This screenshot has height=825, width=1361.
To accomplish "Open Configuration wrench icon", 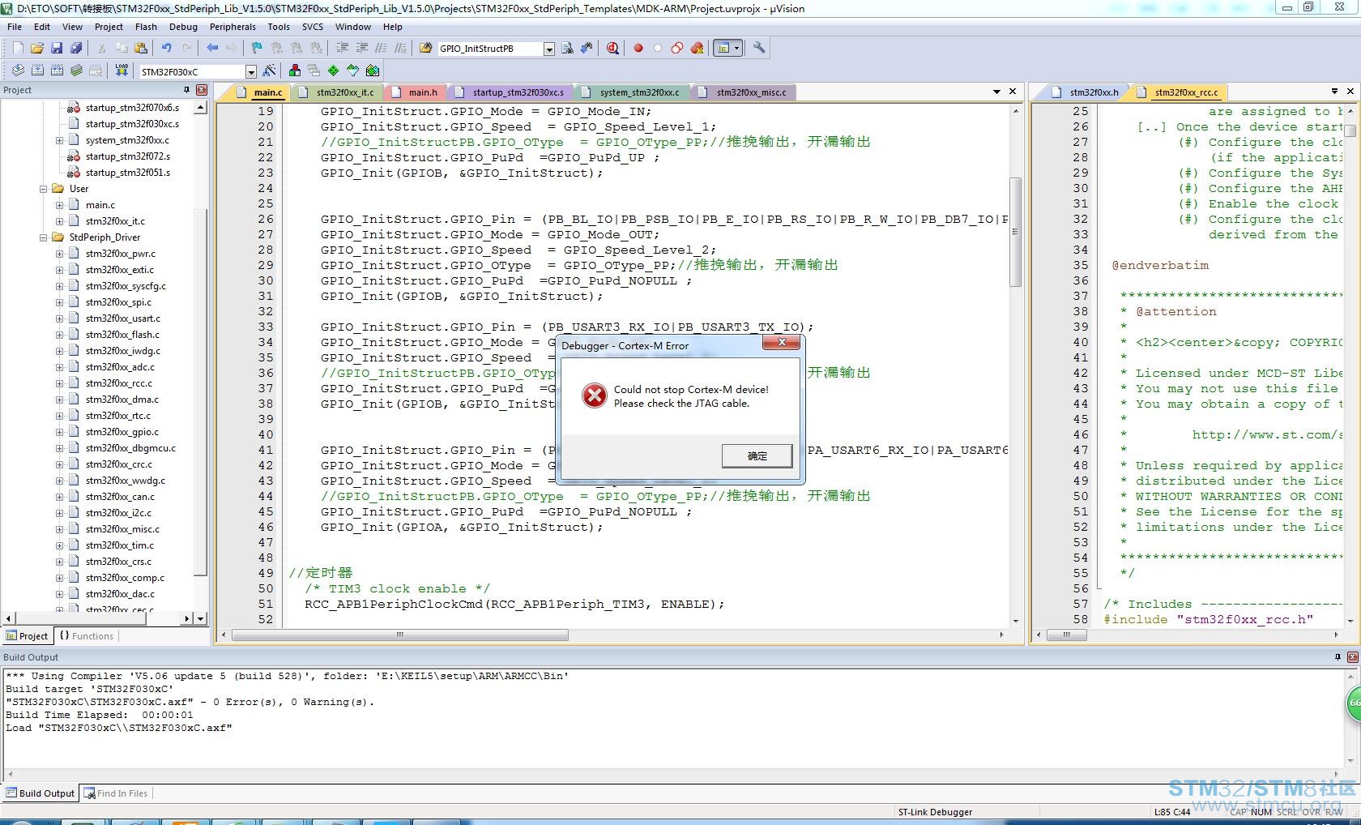I will 759,48.
